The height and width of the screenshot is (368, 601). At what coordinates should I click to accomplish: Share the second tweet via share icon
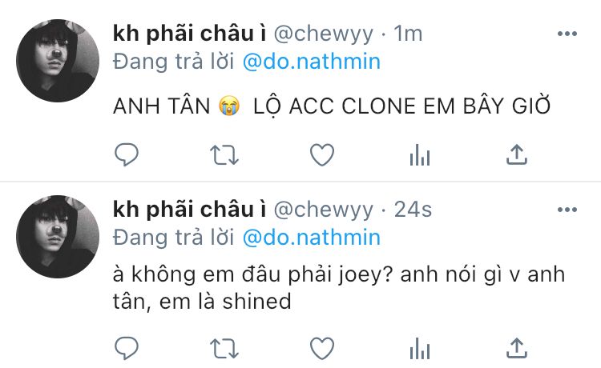tap(517, 348)
